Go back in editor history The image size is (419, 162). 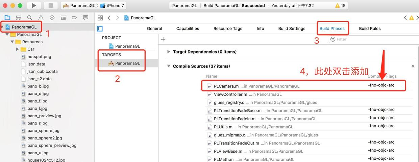[x=109, y=18]
